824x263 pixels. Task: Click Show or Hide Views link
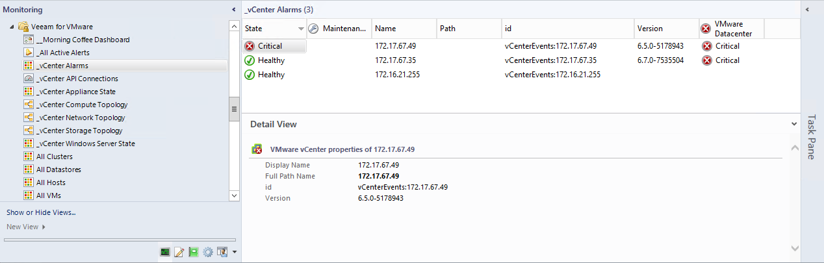(x=41, y=212)
